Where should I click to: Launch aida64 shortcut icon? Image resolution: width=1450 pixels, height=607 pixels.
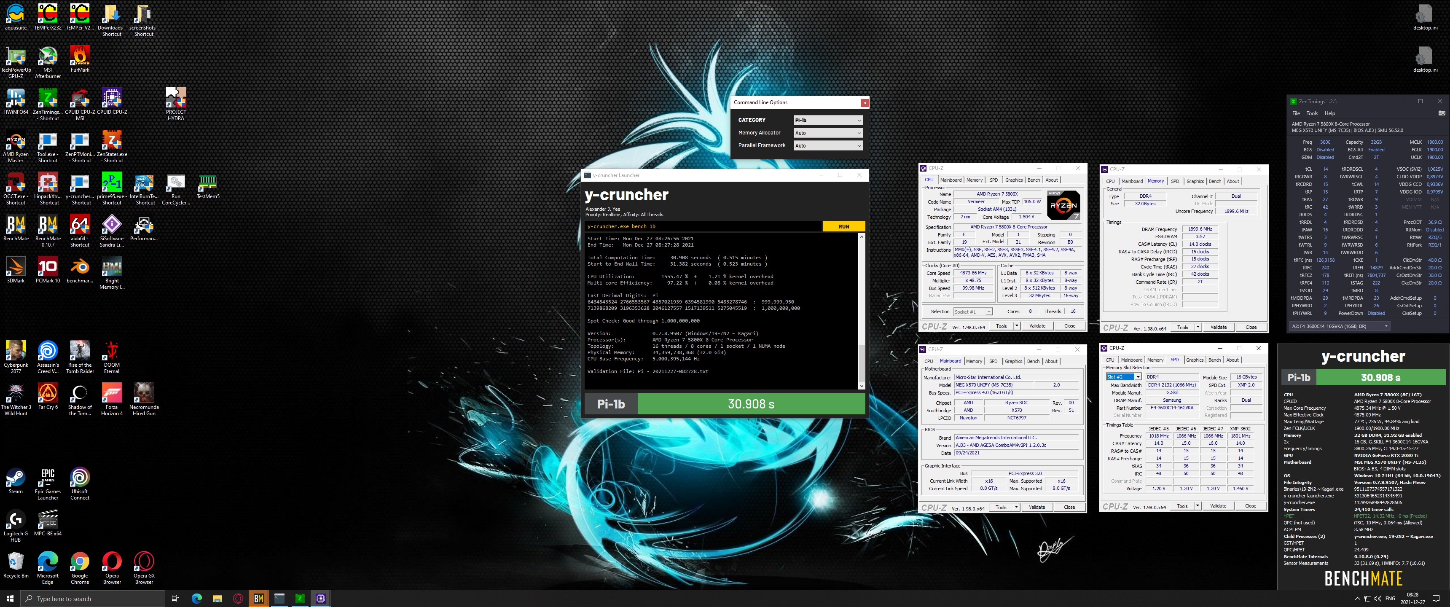click(80, 231)
